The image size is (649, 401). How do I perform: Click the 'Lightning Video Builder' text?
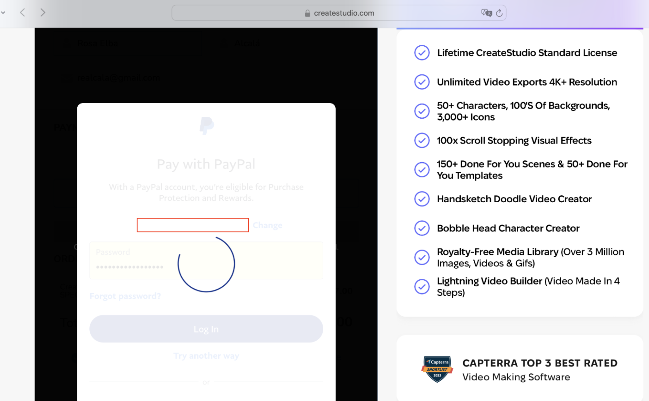(489, 281)
